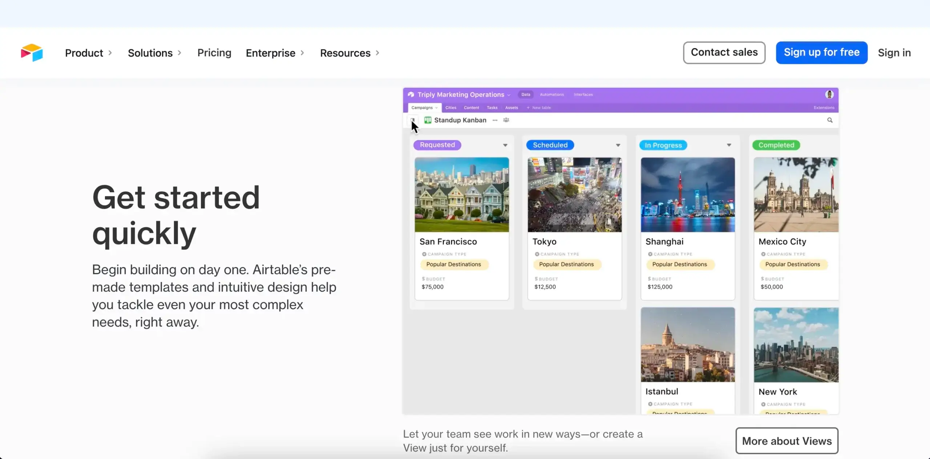Switch to the Automations tab
This screenshot has width=930, height=459.
click(551, 94)
